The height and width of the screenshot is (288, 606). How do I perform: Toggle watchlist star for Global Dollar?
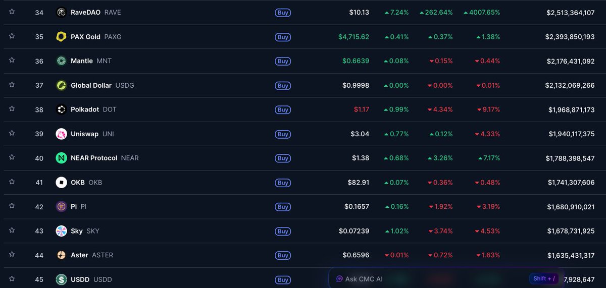[12, 85]
